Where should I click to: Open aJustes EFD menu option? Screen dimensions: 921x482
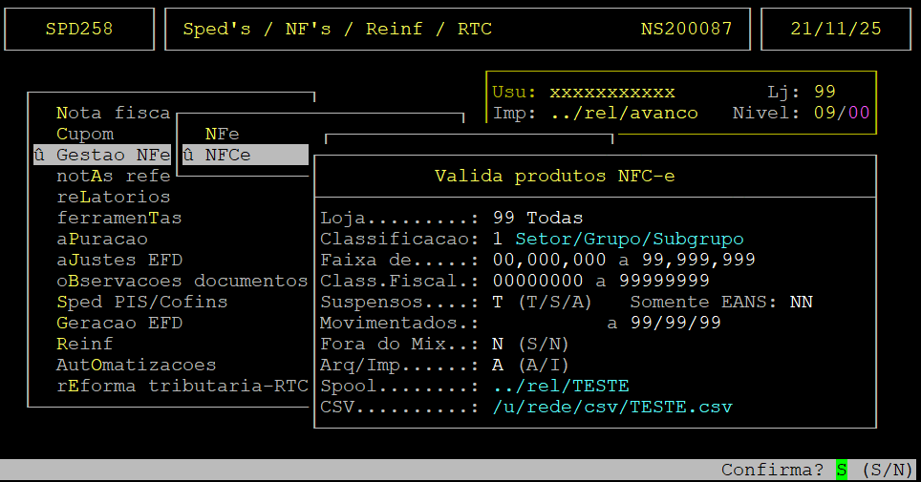[118, 260]
